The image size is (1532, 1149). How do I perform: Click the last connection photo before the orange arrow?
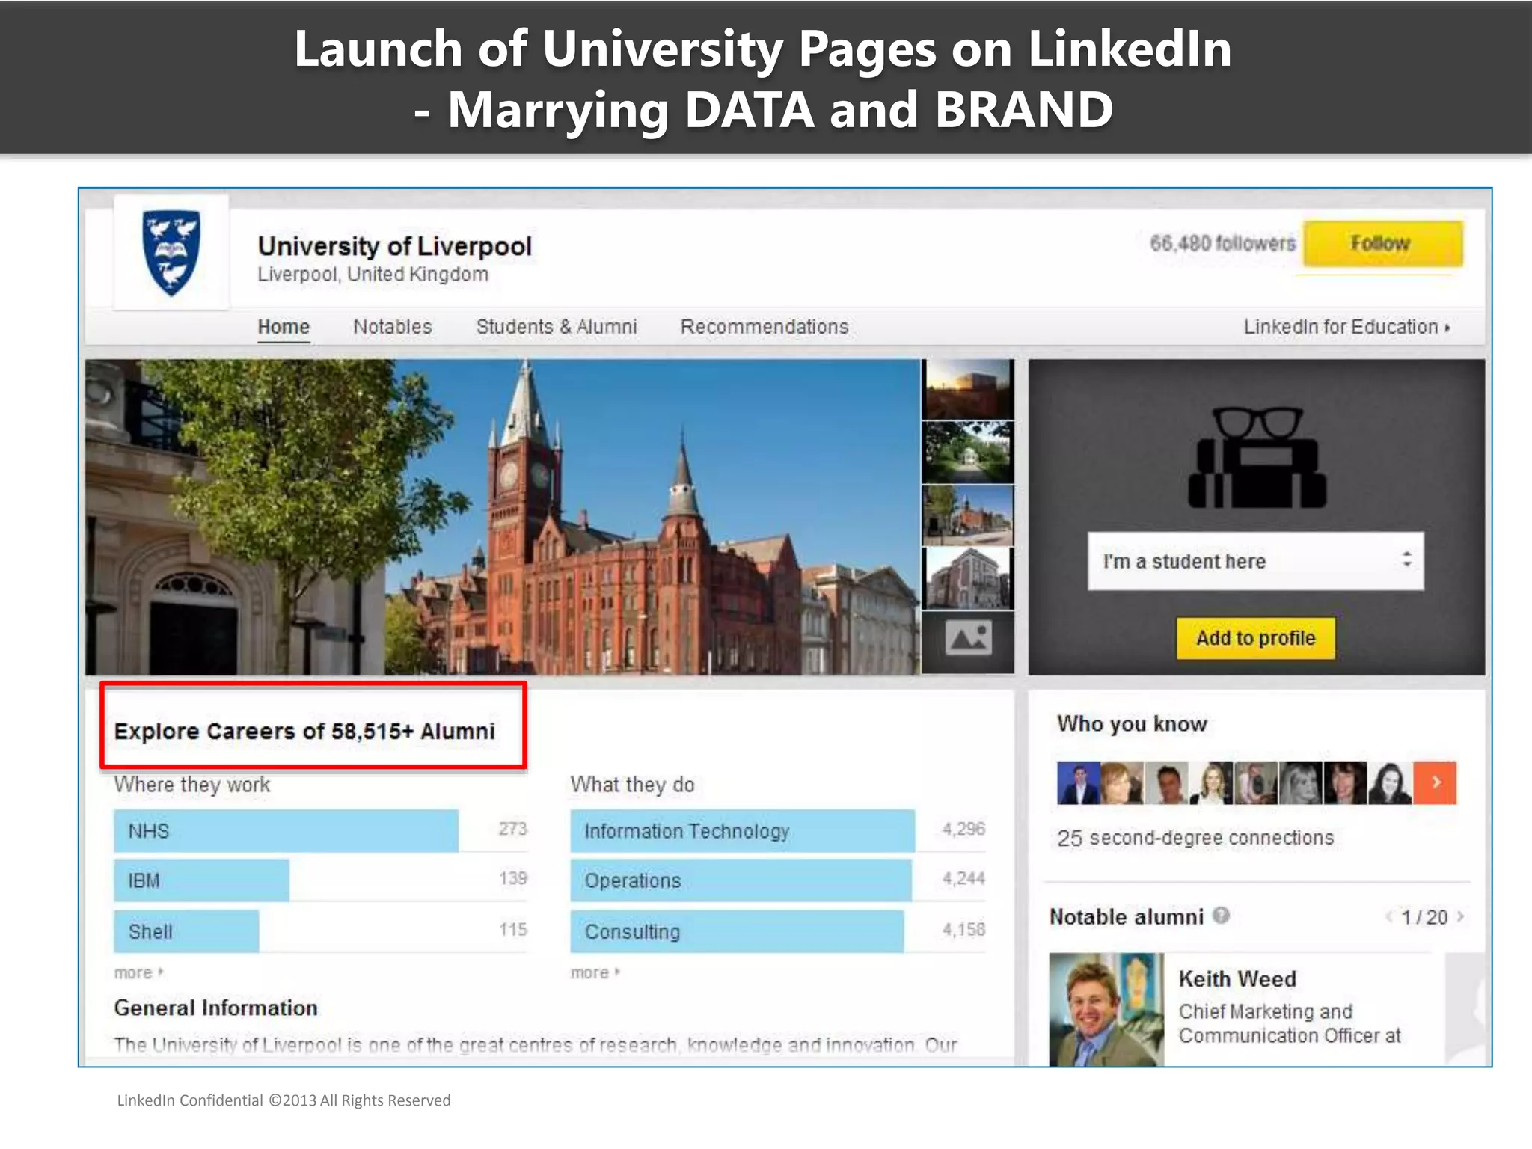click(x=1390, y=782)
